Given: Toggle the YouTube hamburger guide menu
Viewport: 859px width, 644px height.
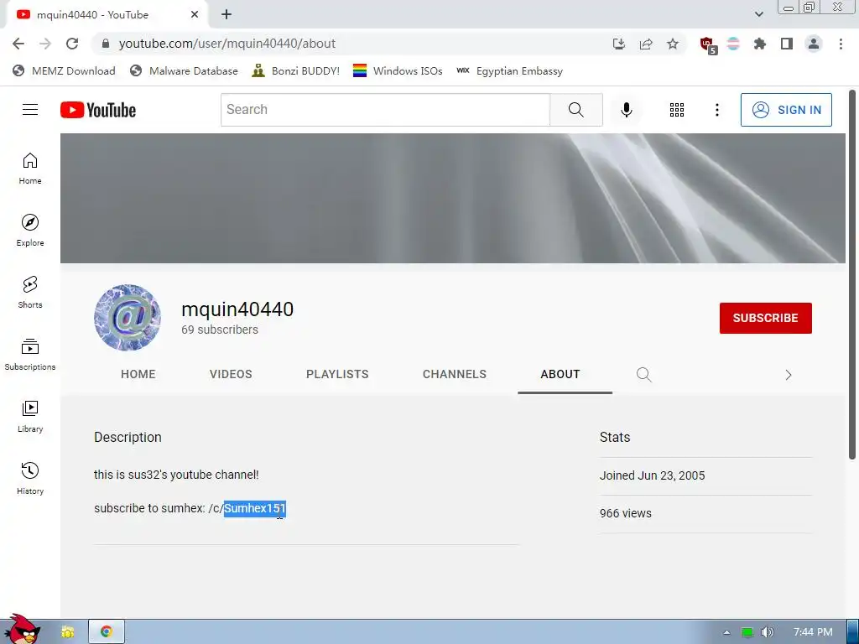Looking at the screenshot, I should tap(30, 110).
